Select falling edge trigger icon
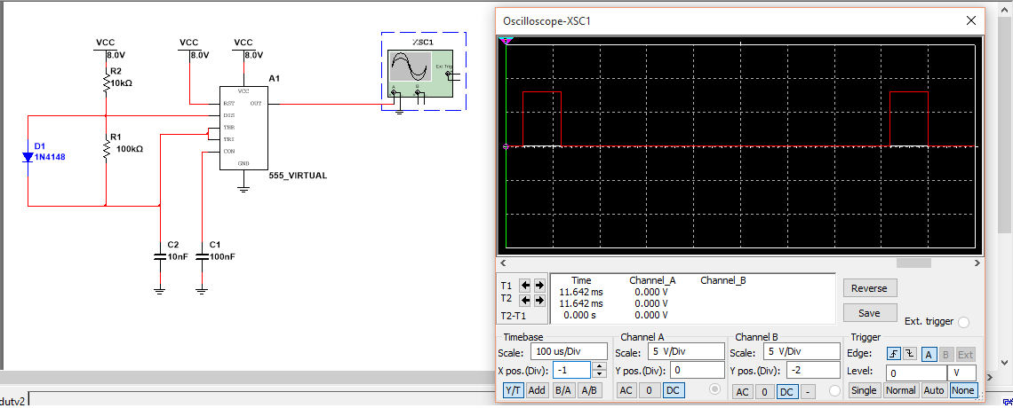Screen dimensions: 1013x408 coord(908,354)
